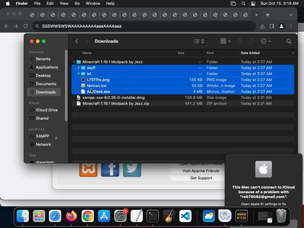Open Applications in Finder sidebar

pos(44,67)
